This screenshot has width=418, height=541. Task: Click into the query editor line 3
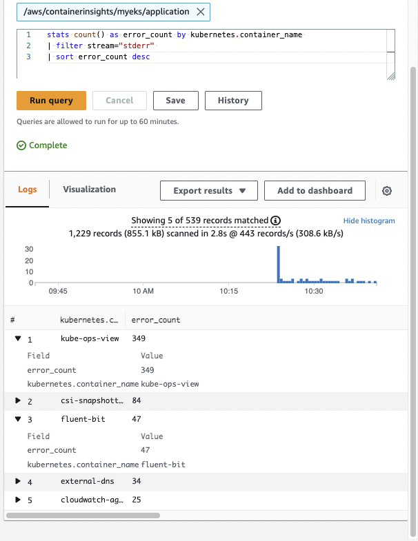coord(218,57)
